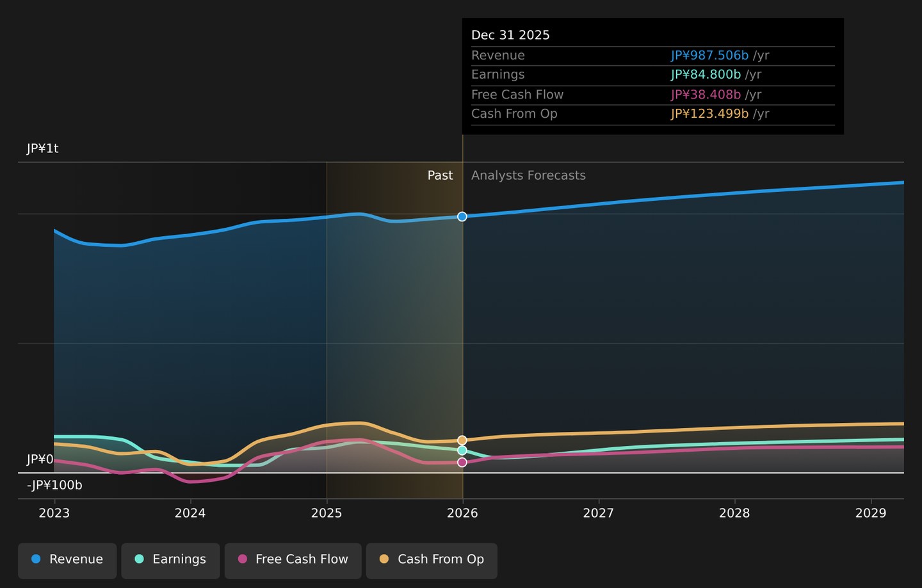Click the Revenue value JP¥987.506b in tooltip

[x=709, y=56]
